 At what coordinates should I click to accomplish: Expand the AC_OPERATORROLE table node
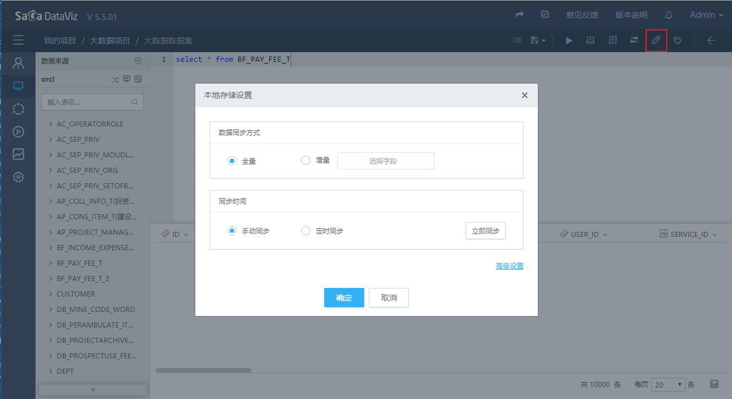pyautogui.click(x=50, y=124)
